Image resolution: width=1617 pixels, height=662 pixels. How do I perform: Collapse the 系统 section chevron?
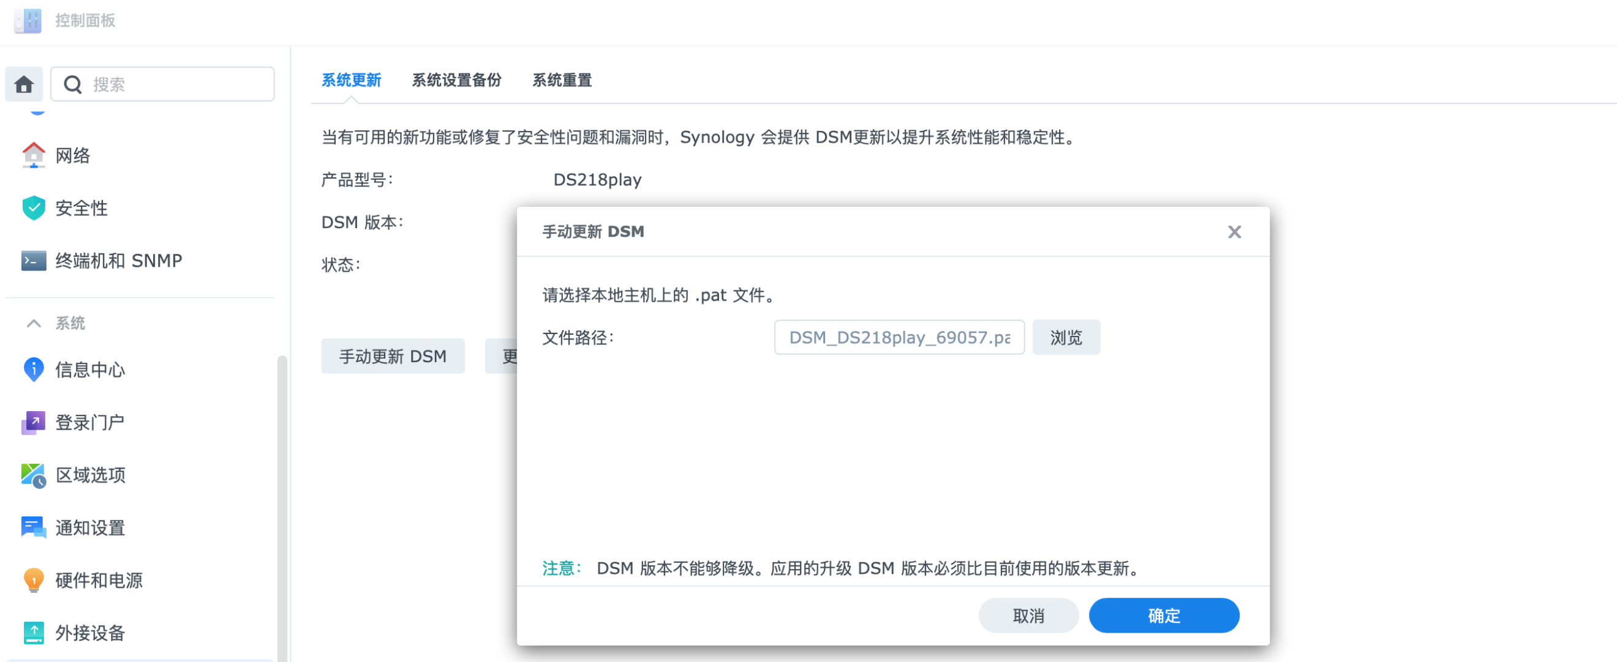coord(34,324)
